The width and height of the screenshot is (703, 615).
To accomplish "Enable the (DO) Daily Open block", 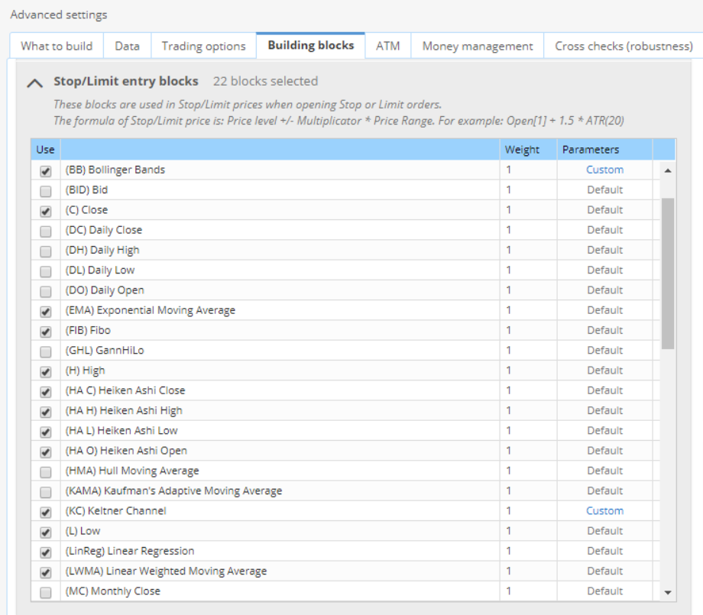I will (46, 291).
